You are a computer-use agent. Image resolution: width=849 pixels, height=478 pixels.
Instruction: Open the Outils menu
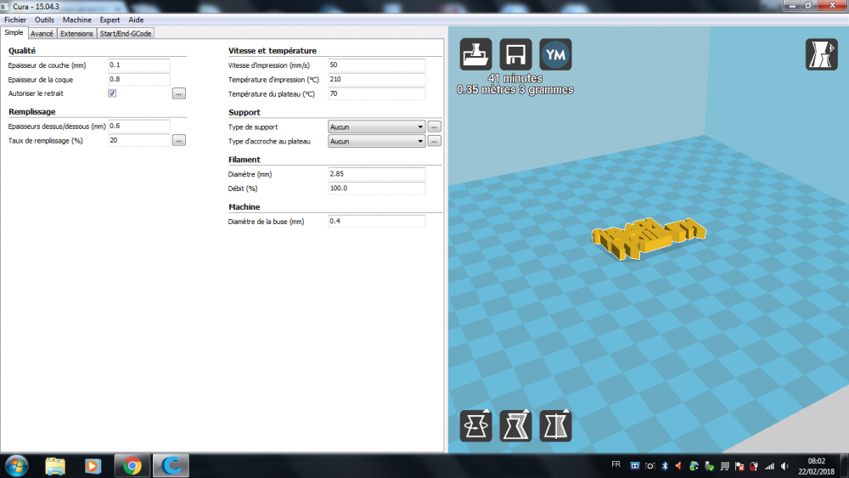[x=44, y=20]
